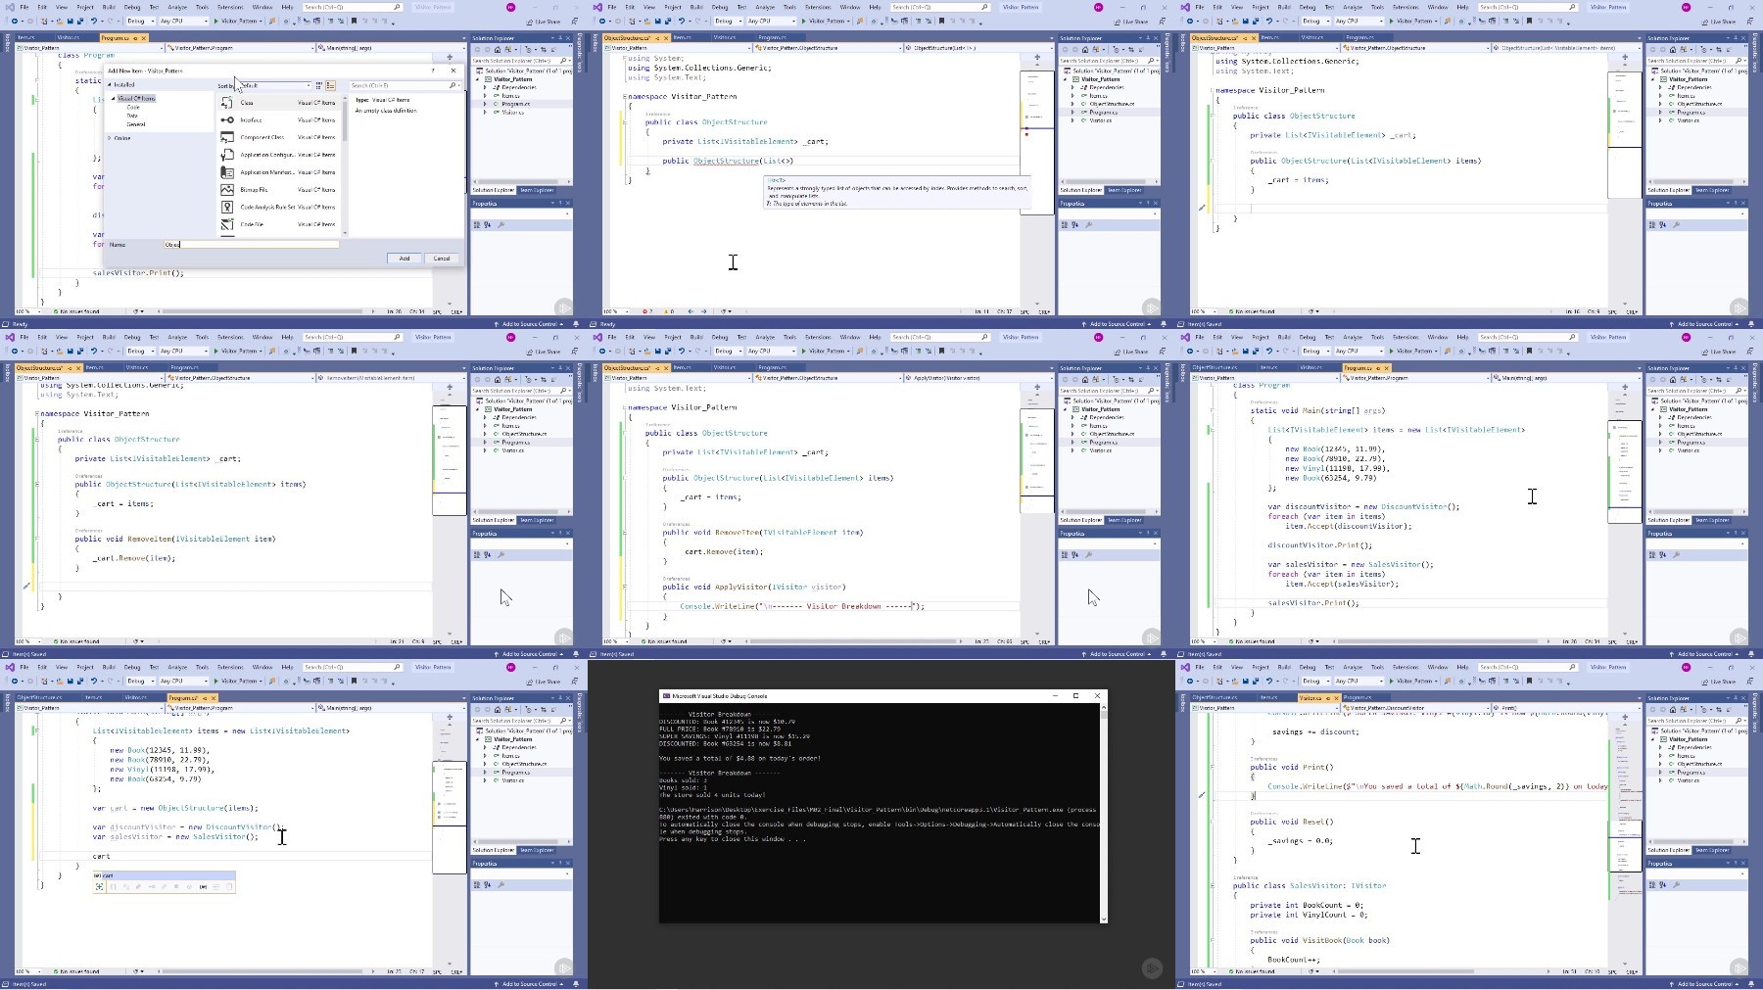
Task: Select the Bitmap File template icon
Action: tap(227, 190)
